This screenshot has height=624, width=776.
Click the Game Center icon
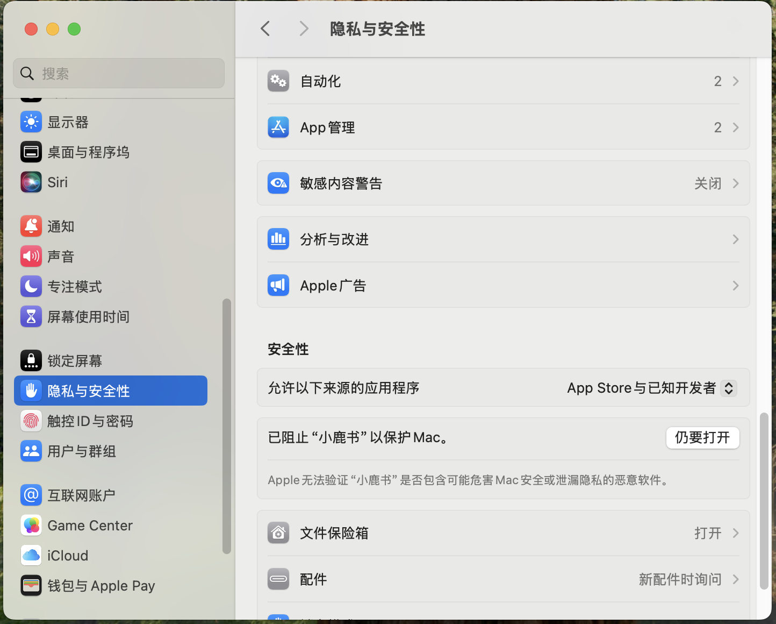coord(31,526)
